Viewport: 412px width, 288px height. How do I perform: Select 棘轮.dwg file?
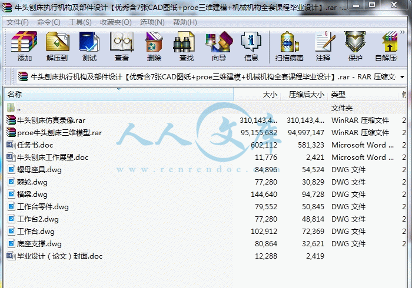[205, 182]
